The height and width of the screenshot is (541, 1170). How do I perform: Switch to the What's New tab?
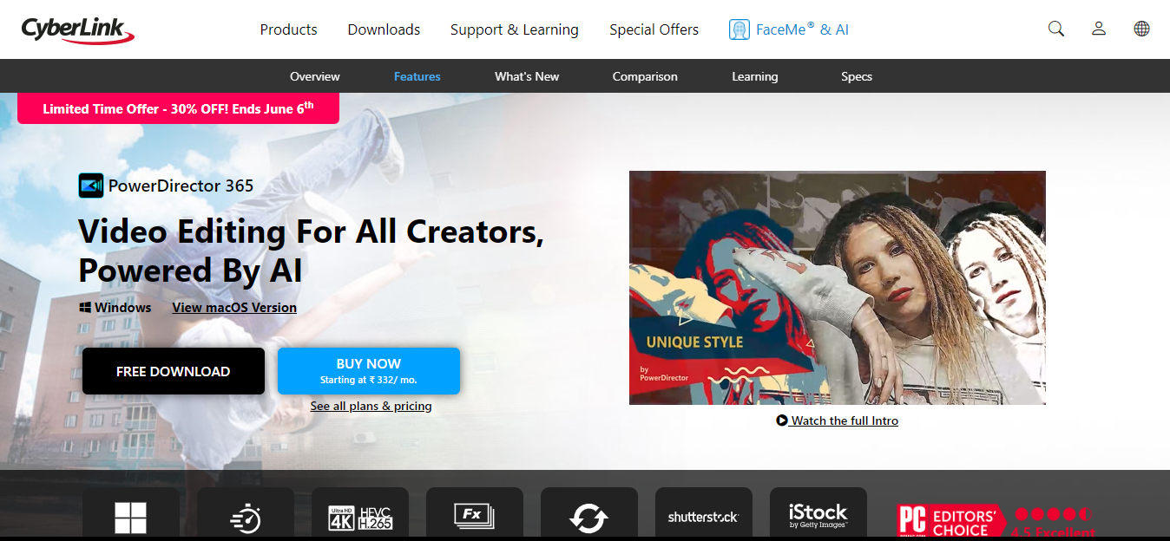click(527, 76)
